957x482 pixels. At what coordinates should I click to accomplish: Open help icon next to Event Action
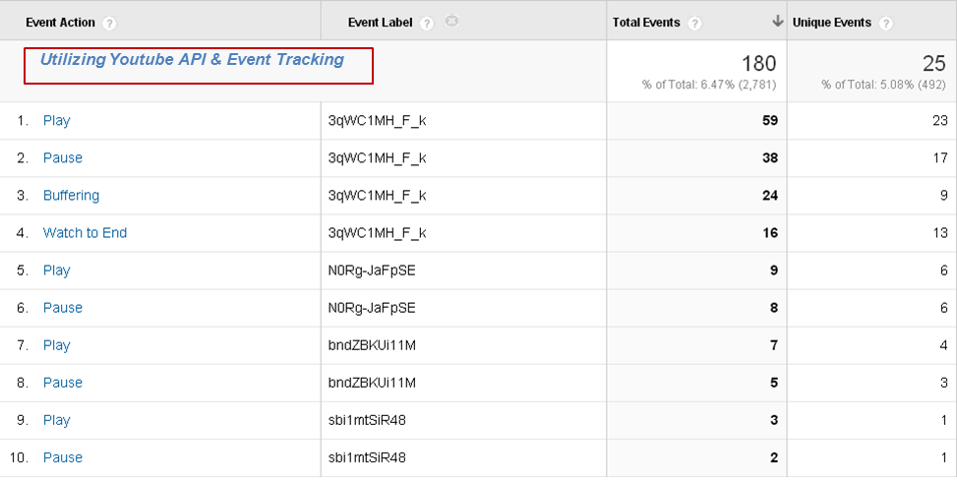pos(109,24)
